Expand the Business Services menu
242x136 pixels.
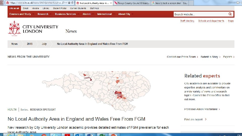click(67, 14)
